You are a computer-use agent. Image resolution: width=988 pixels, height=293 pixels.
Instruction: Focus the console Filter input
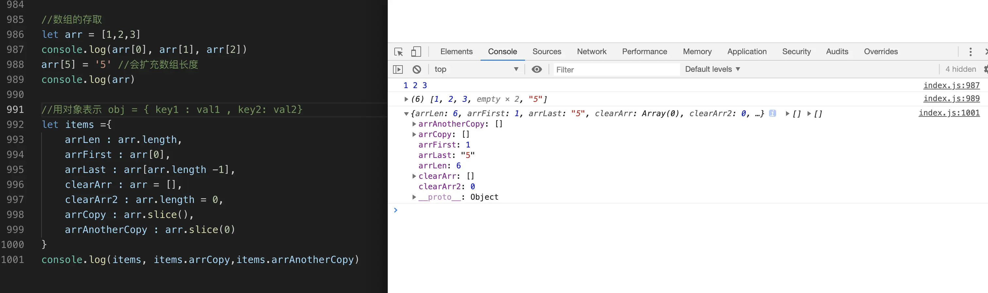tap(616, 69)
